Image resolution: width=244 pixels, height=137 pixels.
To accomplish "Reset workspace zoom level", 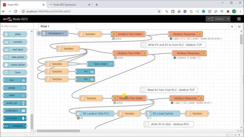I will [236, 135].
